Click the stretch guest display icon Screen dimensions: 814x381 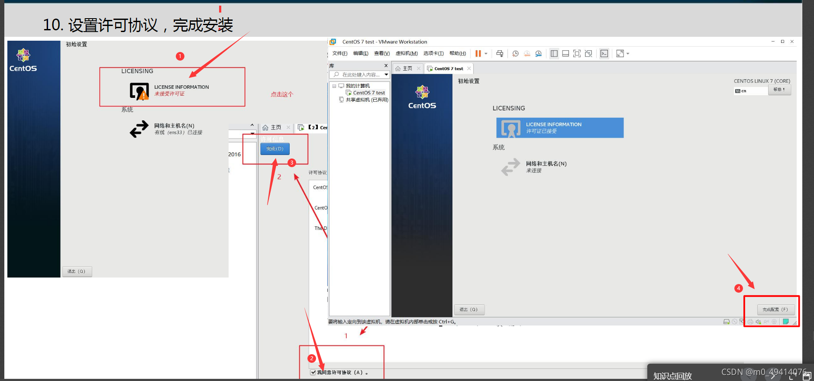(x=620, y=54)
